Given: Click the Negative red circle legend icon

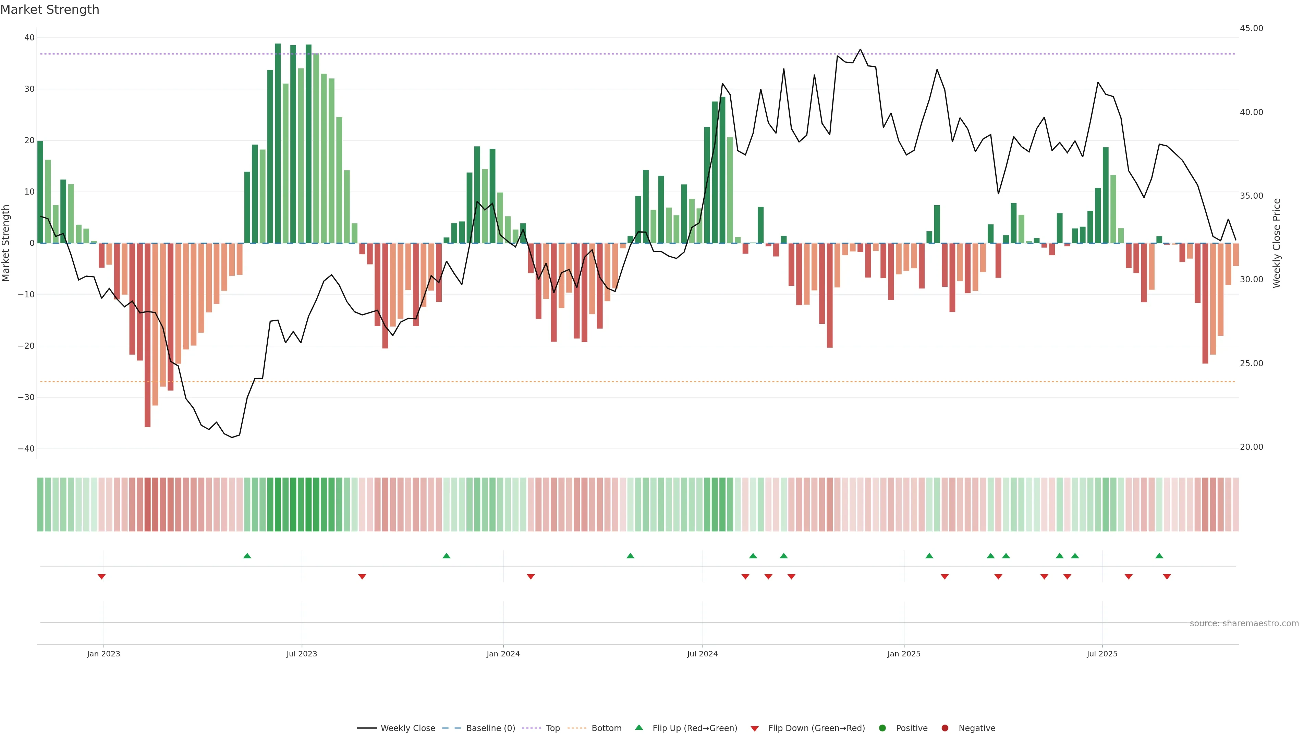Looking at the screenshot, I should 945,728.
